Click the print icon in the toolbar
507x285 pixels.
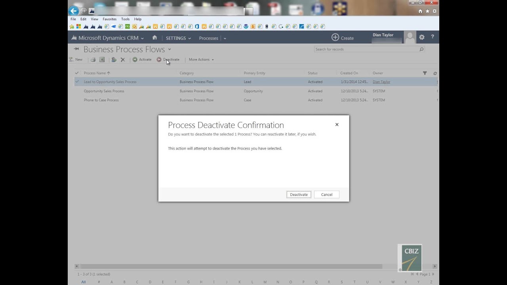(93, 59)
